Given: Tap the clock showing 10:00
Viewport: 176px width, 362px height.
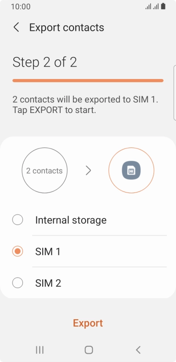Looking at the screenshot, I should tap(21, 6).
